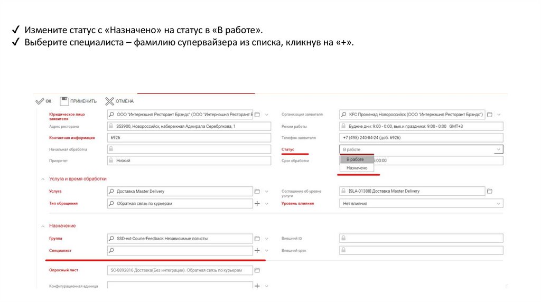
Task: Expand chevron next to Группа field
Action: (x=266, y=239)
